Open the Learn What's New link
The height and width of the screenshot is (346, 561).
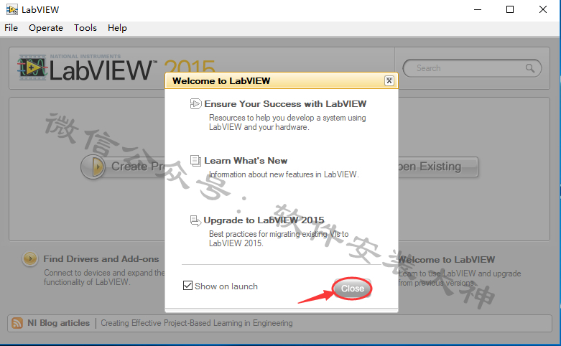click(x=246, y=161)
